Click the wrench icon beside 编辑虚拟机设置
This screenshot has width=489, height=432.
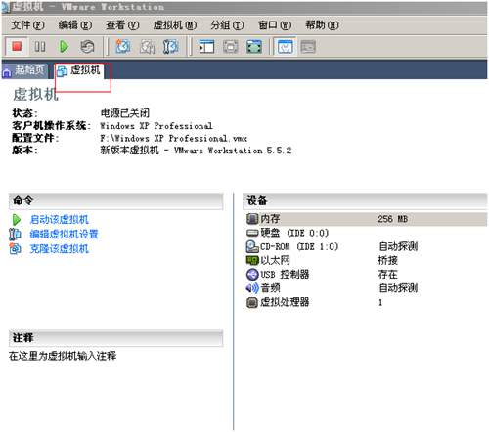click(15, 235)
